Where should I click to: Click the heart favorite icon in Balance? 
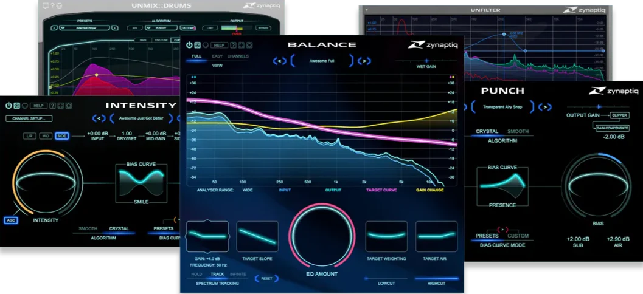(206, 45)
